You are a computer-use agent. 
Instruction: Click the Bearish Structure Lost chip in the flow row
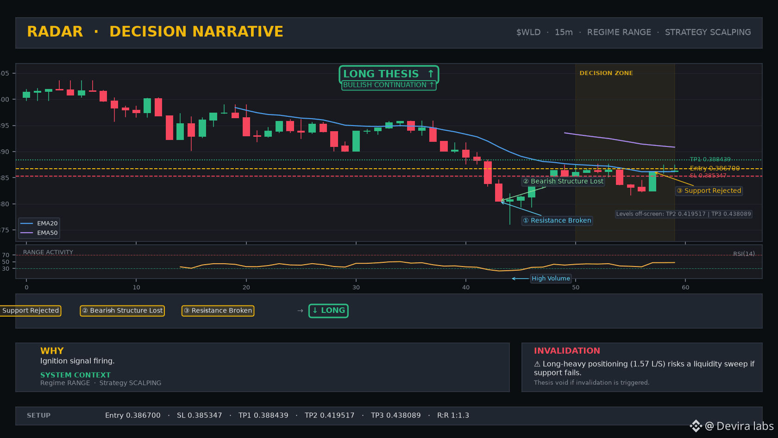[122, 311]
